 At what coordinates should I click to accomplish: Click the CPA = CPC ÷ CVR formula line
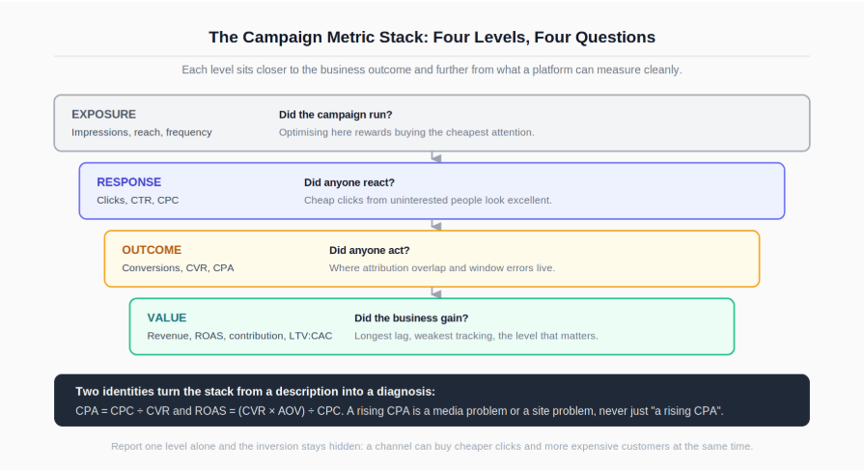400,411
